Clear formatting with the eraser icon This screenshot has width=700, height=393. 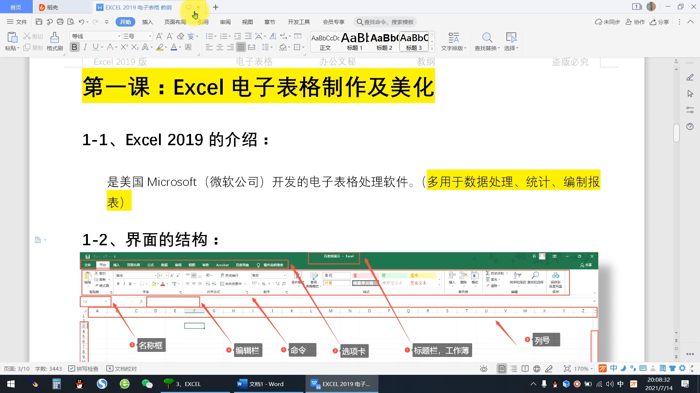(180, 36)
